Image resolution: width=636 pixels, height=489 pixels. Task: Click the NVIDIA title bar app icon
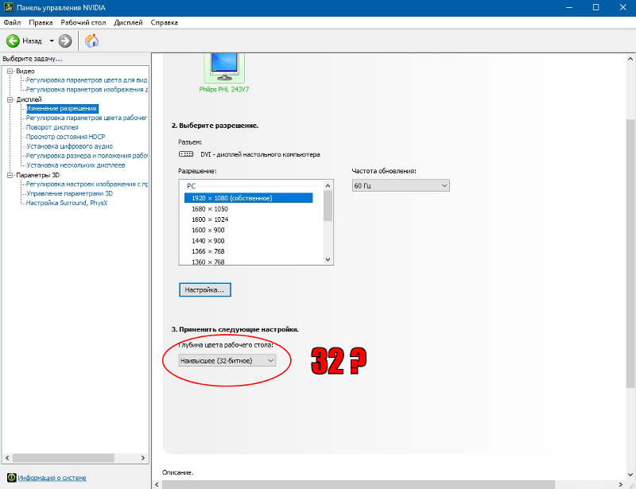9,7
